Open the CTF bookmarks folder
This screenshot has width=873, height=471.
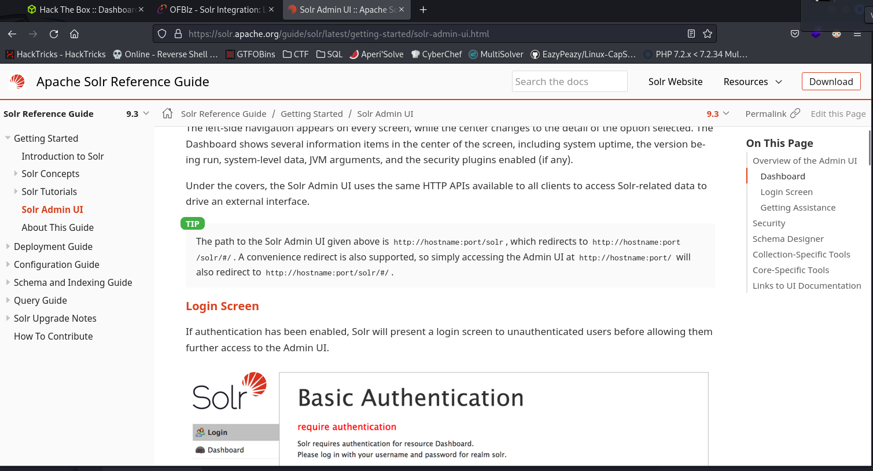[x=296, y=54]
